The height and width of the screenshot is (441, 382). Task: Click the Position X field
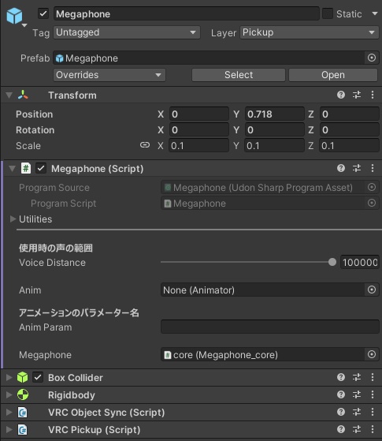pyautogui.click(x=198, y=114)
